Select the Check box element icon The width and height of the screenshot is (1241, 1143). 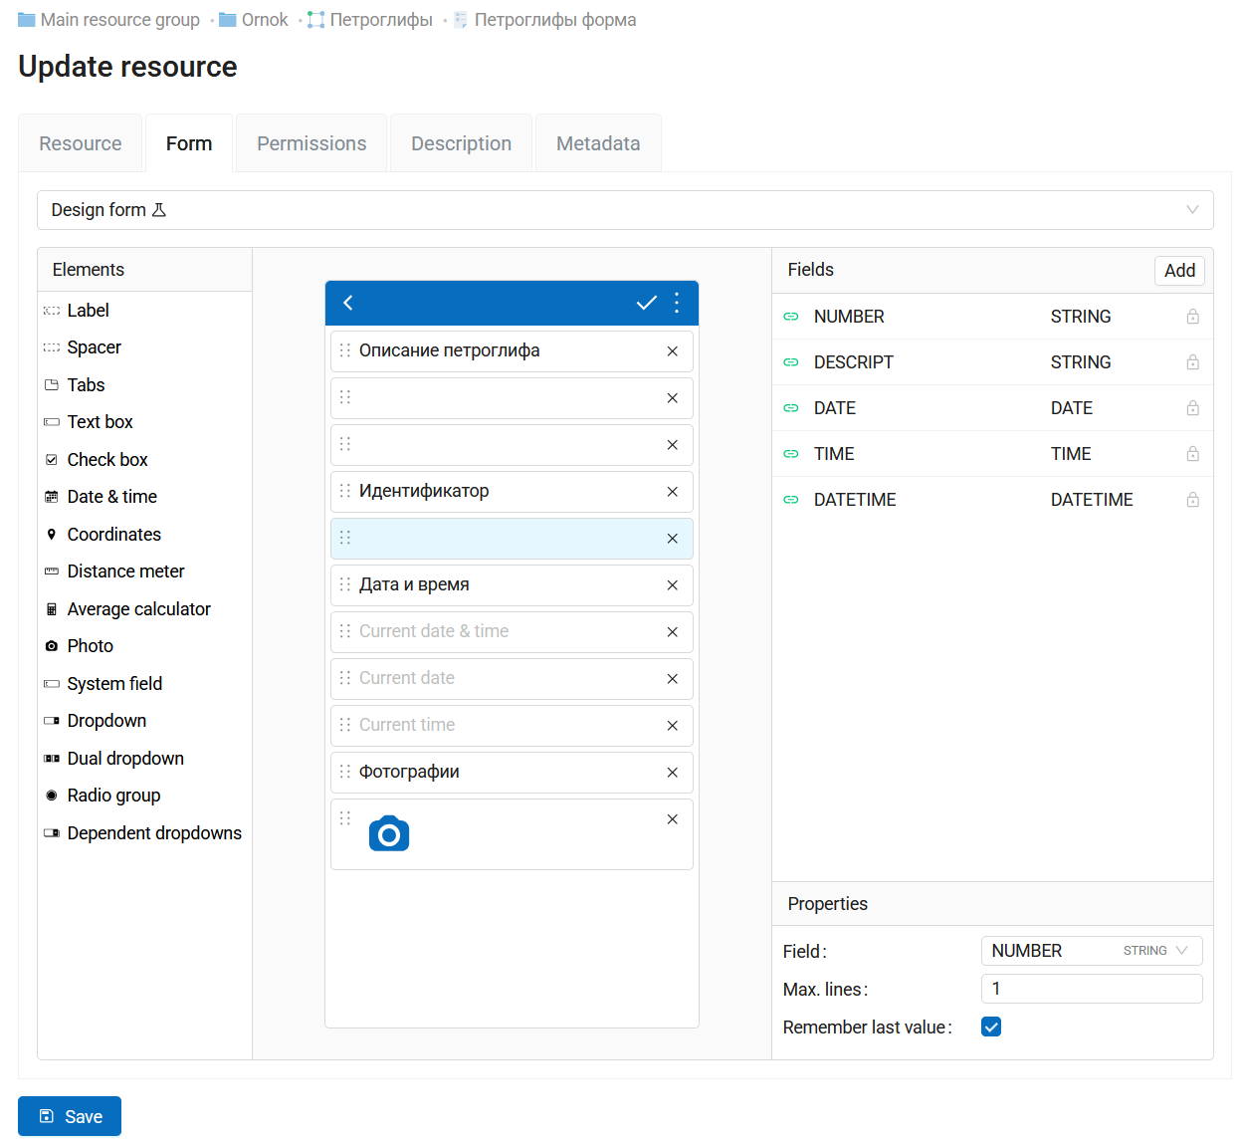pos(52,460)
